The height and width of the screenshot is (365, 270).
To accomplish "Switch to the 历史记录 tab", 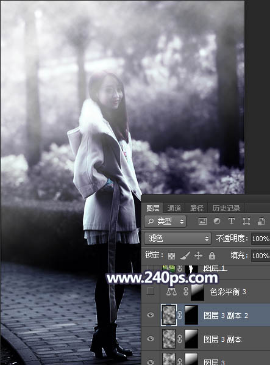I will pos(226,208).
